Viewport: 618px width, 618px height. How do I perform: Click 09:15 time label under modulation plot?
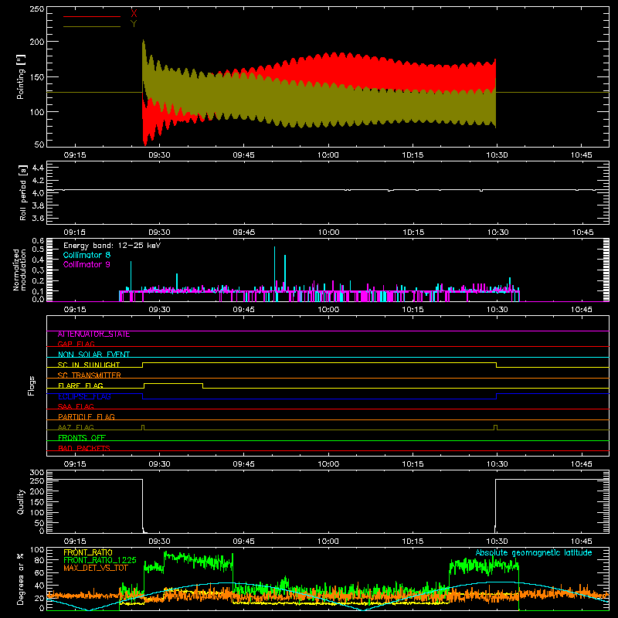tap(75, 310)
